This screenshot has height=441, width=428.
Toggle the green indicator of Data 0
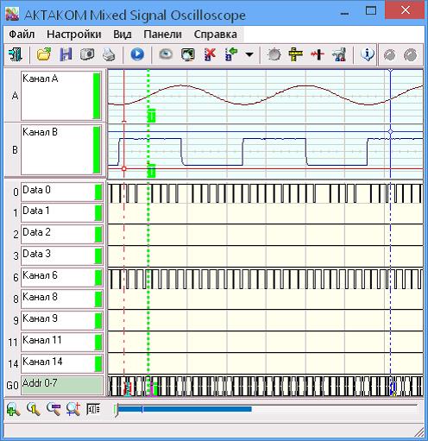(98, 192)
